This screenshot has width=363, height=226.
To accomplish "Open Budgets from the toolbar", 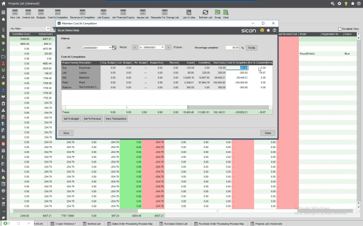I will click(x=41, y=14).
